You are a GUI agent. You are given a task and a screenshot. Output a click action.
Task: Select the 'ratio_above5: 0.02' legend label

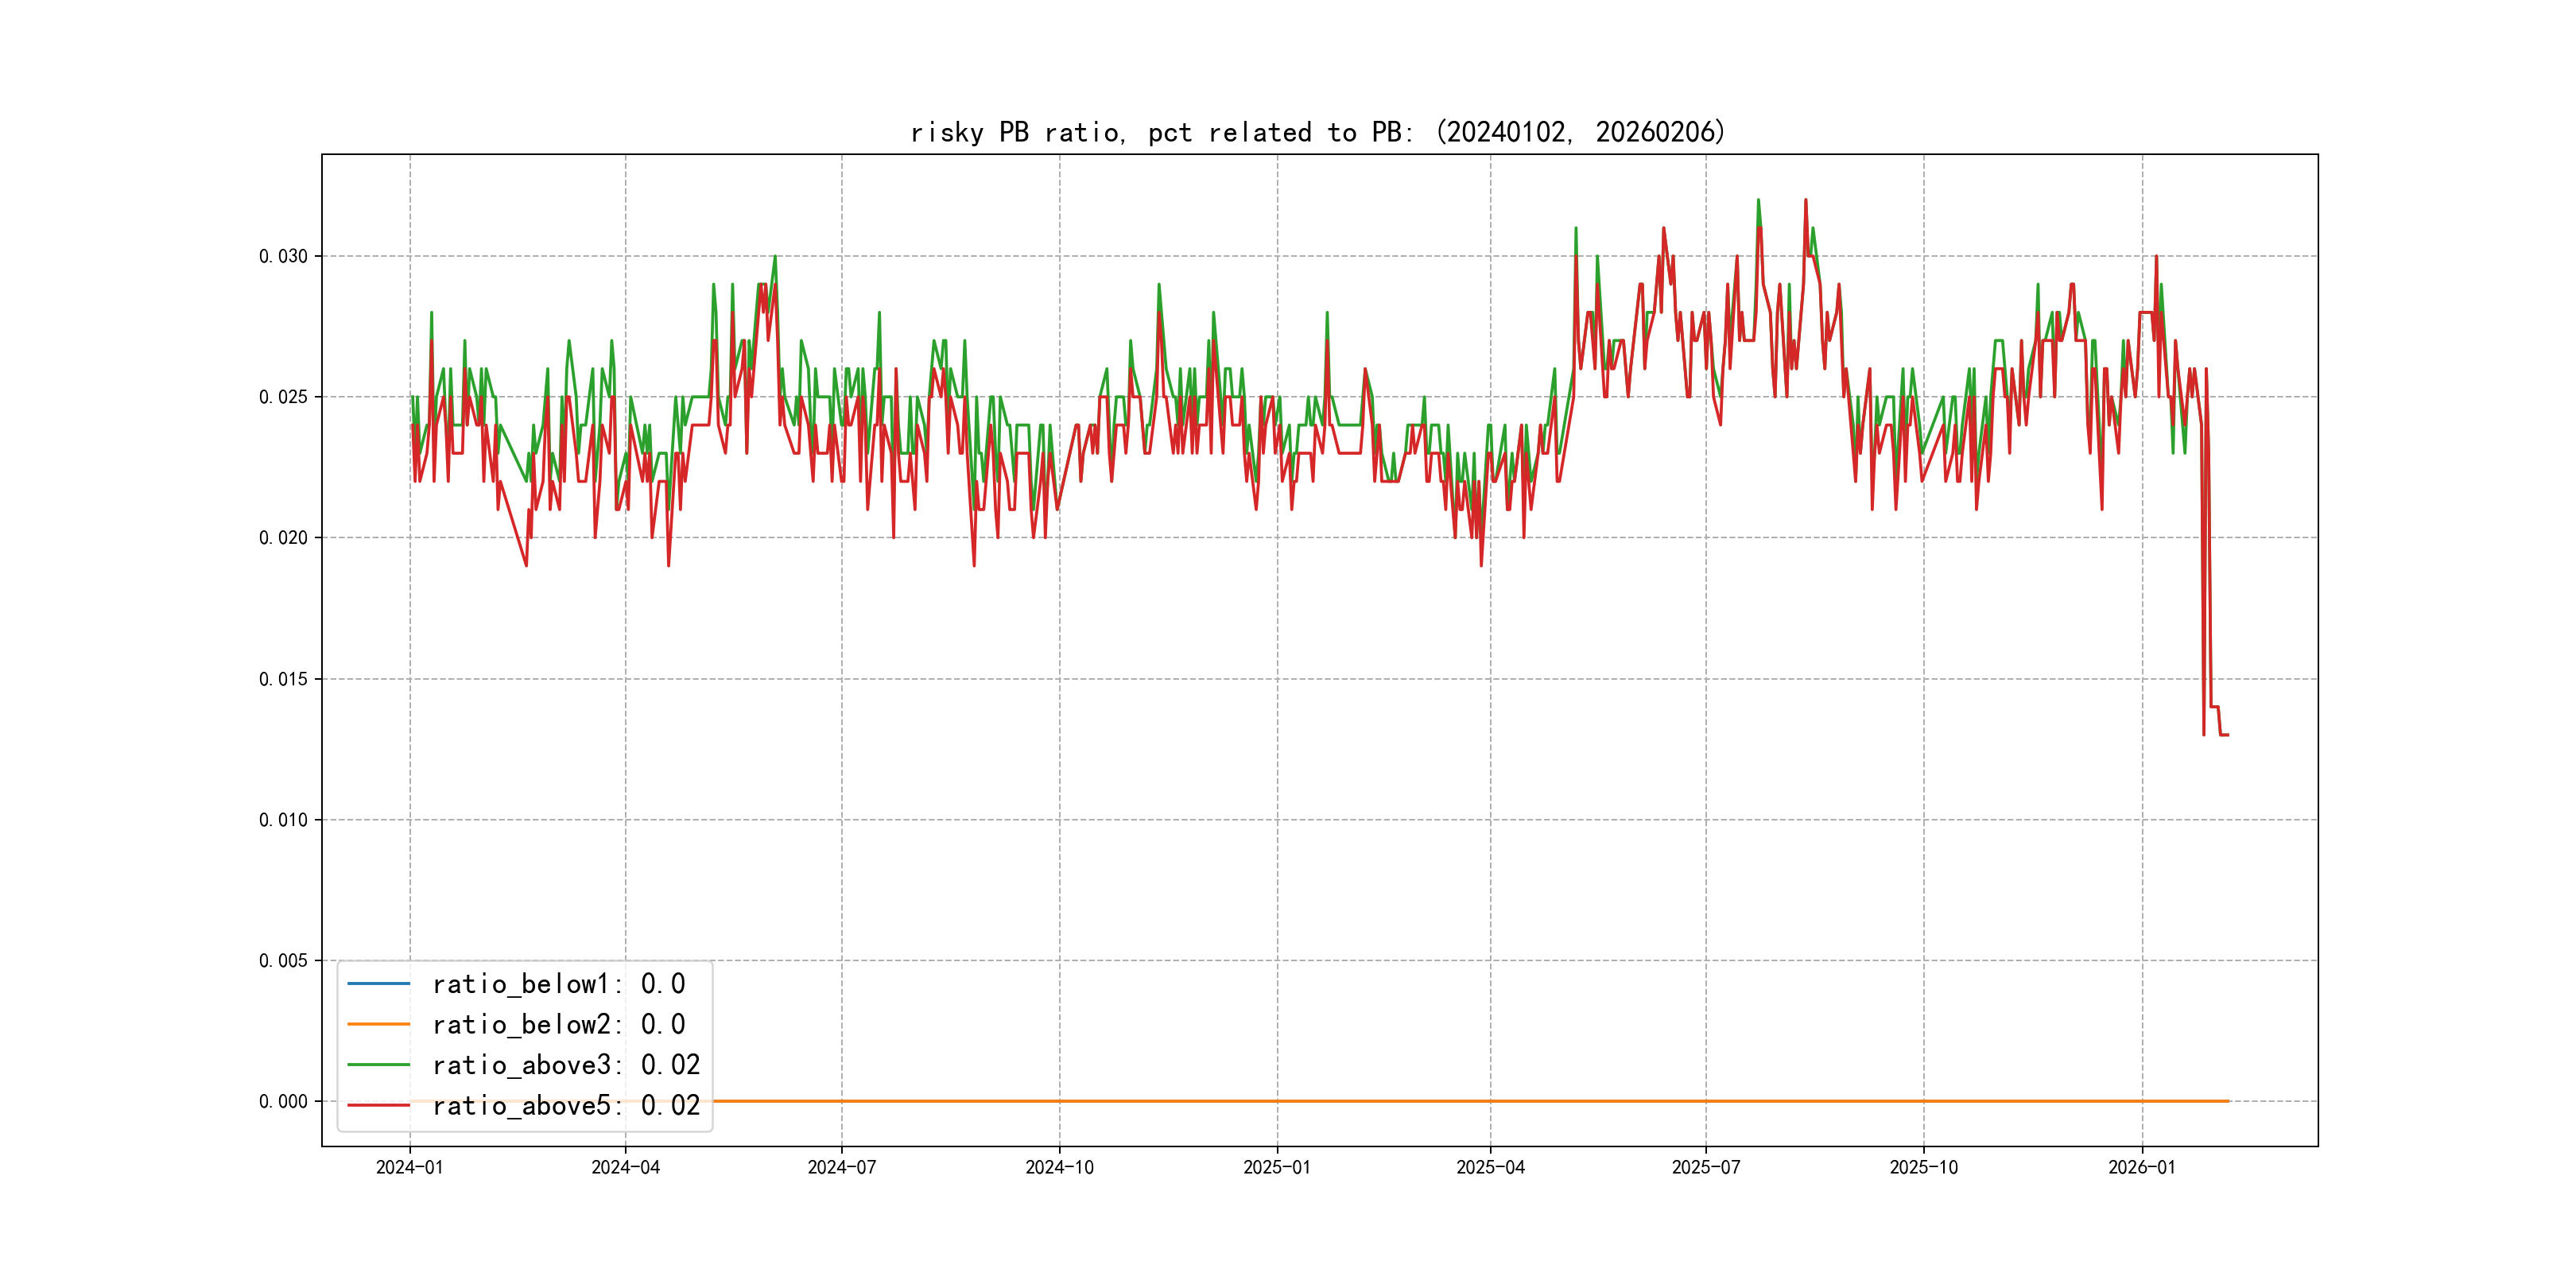coord(565,1105)
